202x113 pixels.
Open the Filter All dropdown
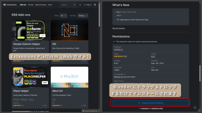(x=63, y=16)
